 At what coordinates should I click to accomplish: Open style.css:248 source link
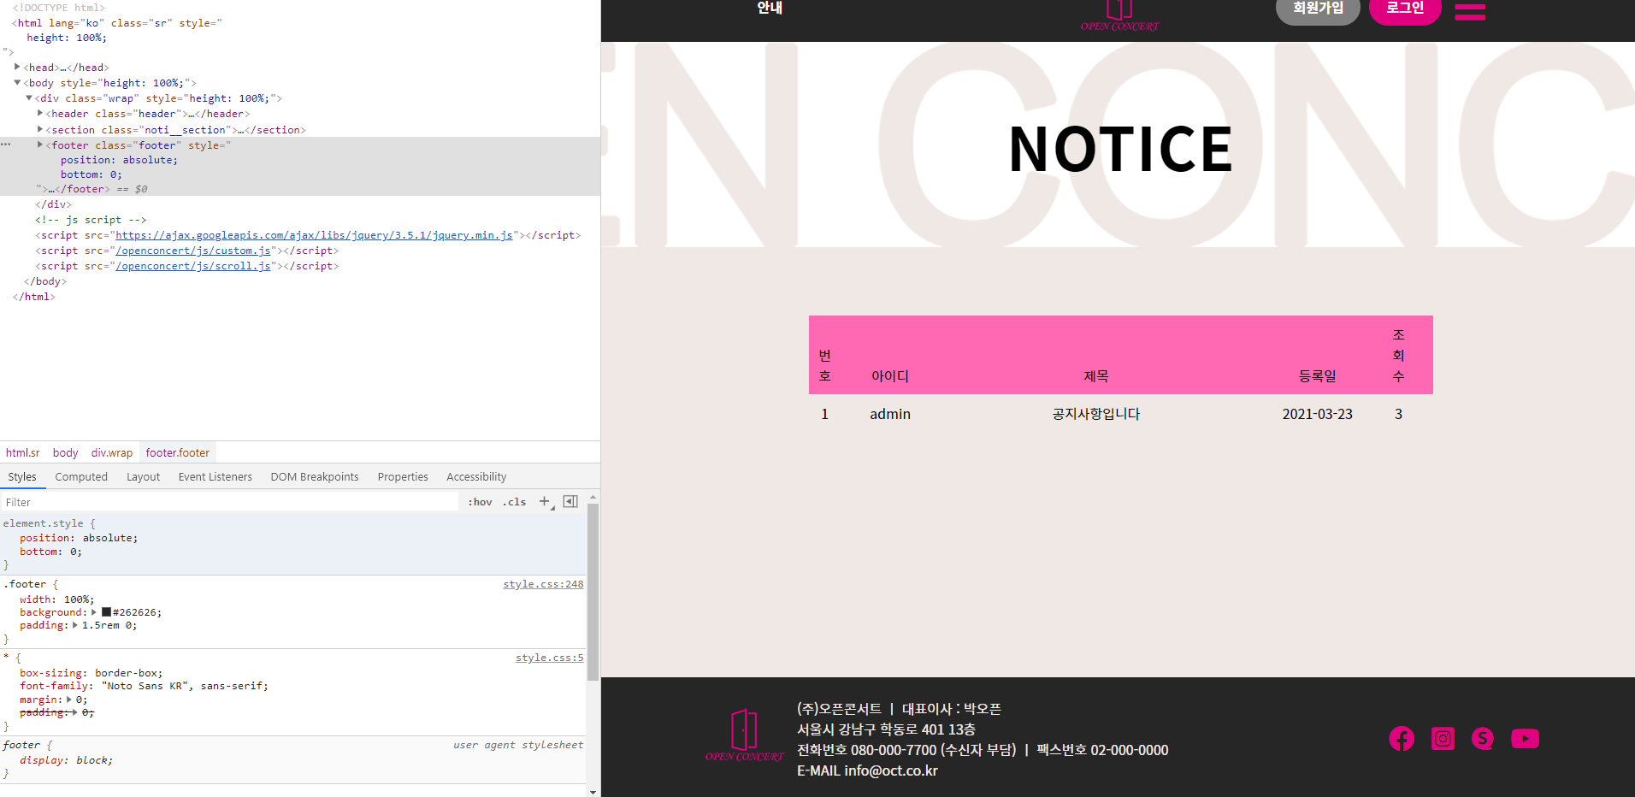click(543, 584)
